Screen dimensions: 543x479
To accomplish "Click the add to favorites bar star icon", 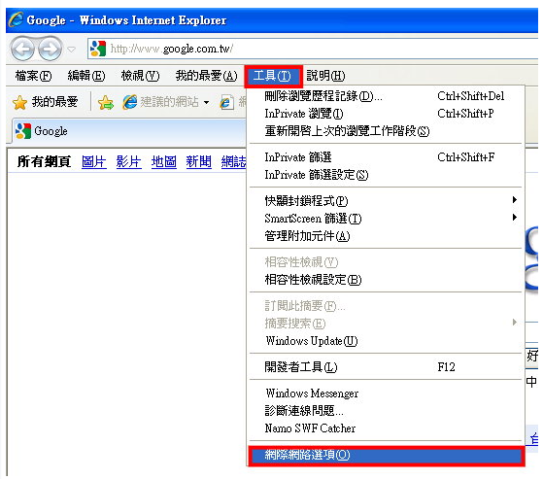I will click(x=106, y=103).
